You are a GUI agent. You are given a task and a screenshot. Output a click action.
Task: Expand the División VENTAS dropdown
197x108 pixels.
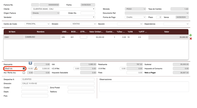[x=84, y=24]
